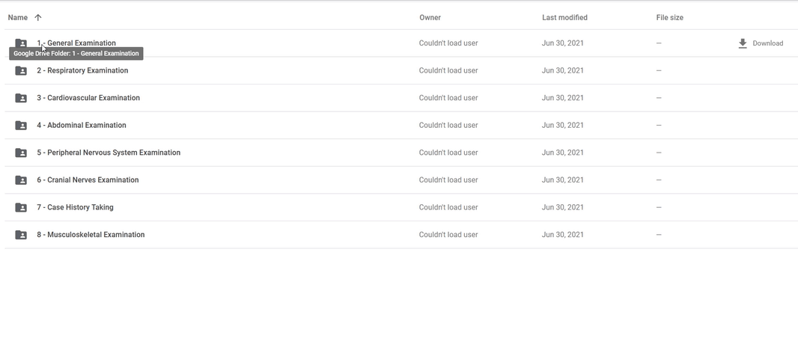
Task: Click Couldn't load user for Cranial Nerves row
Action: click(x=448, y=180)
